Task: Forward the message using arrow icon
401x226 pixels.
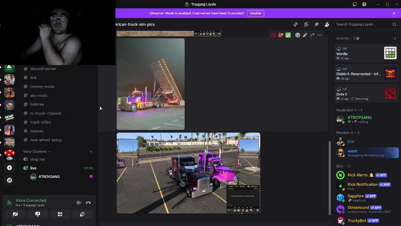Action: click(312, 35)
